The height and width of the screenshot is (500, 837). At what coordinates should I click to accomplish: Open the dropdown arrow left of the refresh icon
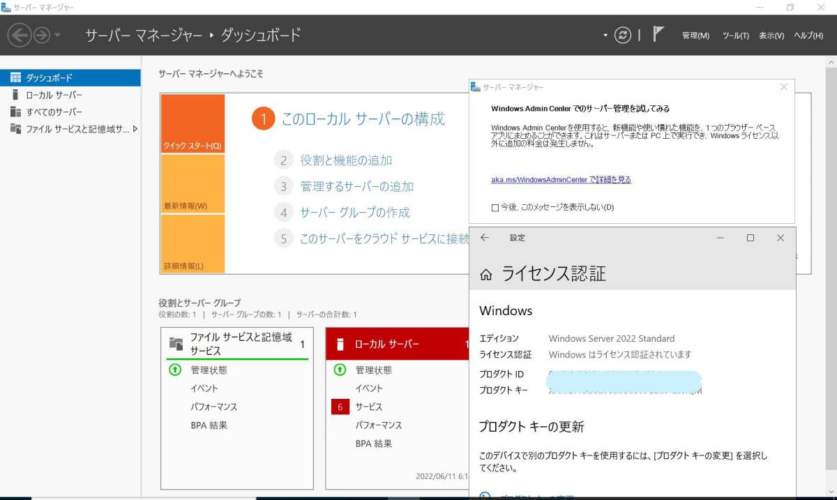point(605,35)
